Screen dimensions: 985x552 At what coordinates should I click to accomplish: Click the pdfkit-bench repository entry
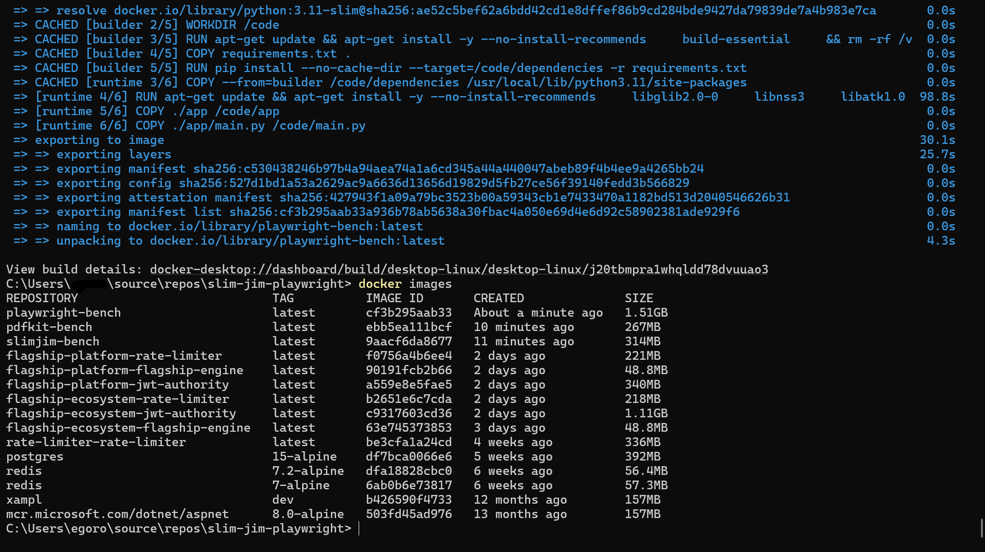49,327
